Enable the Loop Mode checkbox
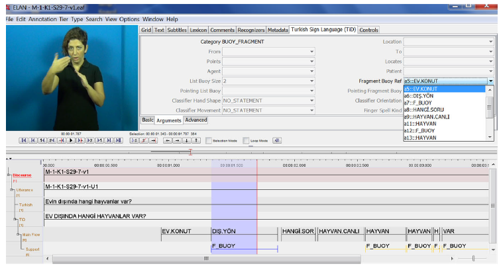This screenshot has height=266, width=501. (246, 140)
